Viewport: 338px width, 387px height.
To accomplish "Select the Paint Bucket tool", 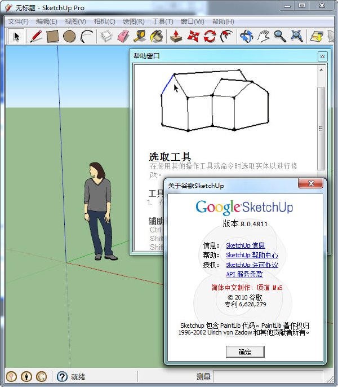I will click(x=157, y=36).
